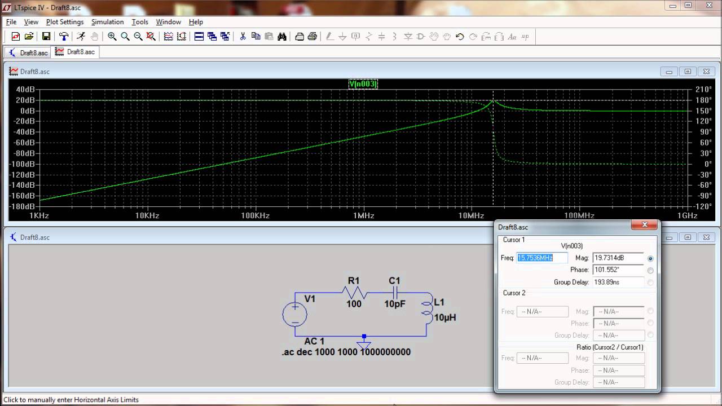
Task: Cascade the windows with the Cascade icon
Action: [212, 36]
